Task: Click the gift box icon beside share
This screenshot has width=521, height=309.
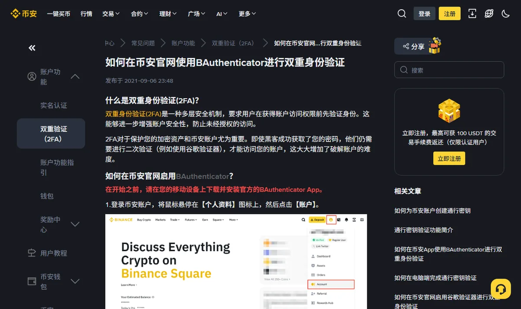Action: tap(435, 46)
